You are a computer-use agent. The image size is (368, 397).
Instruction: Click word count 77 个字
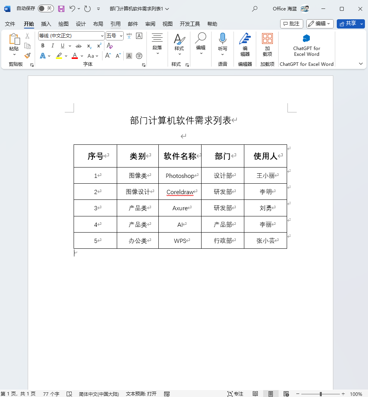pyautogui.click(x=51, y=394)
